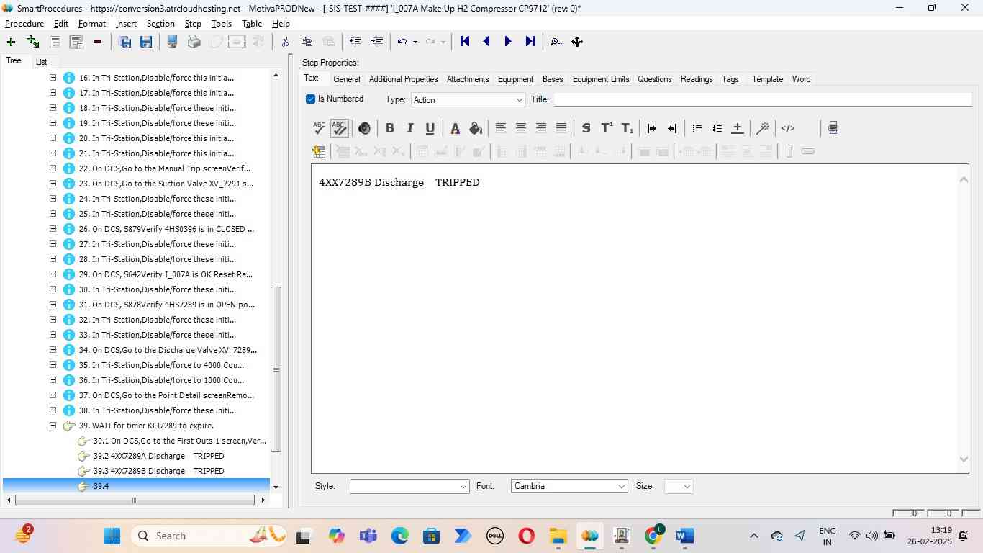
Task: Select step 39.2 4XX7289A Discharge TRIPPED
Action: pos(167,456)
